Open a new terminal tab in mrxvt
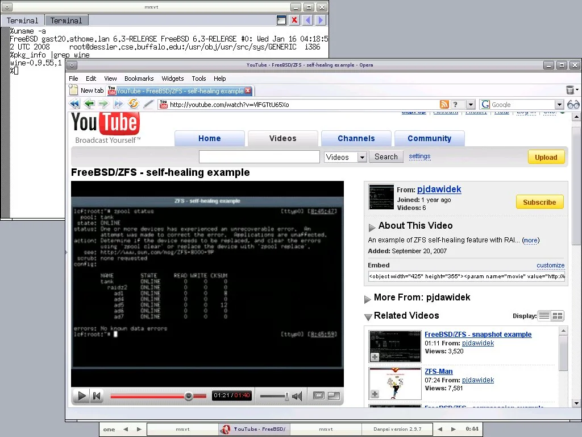Image resolution: width=582 pixels, height=437 pixels. click(x=281, y=20)
